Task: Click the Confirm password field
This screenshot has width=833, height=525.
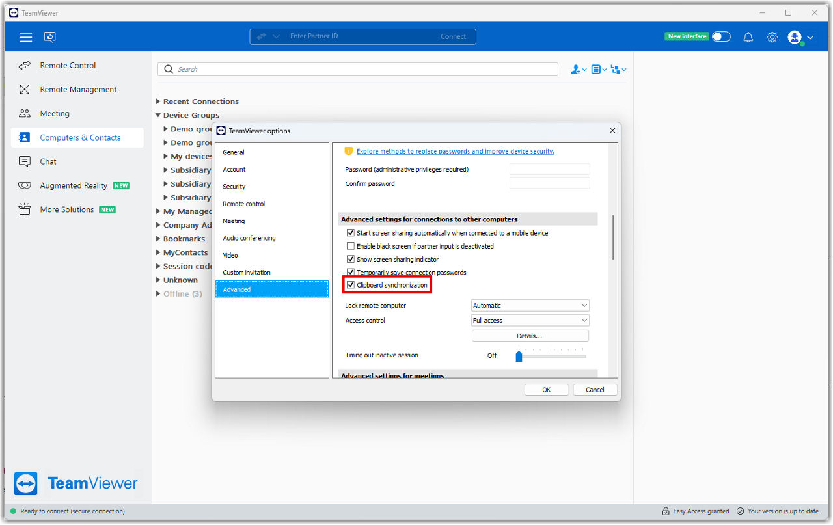Action: 550,183
